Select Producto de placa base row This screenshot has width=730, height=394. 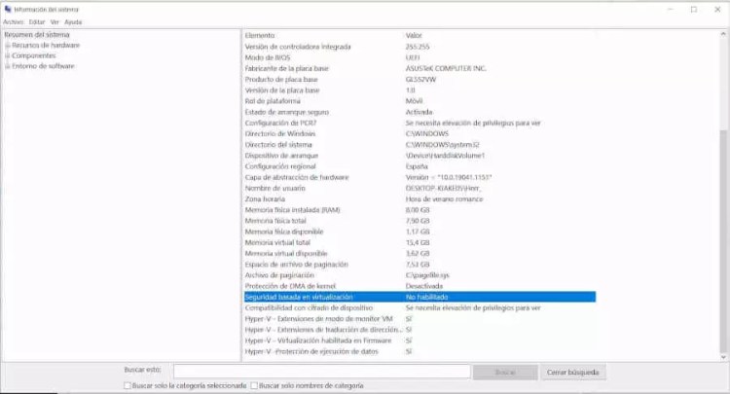420,80
